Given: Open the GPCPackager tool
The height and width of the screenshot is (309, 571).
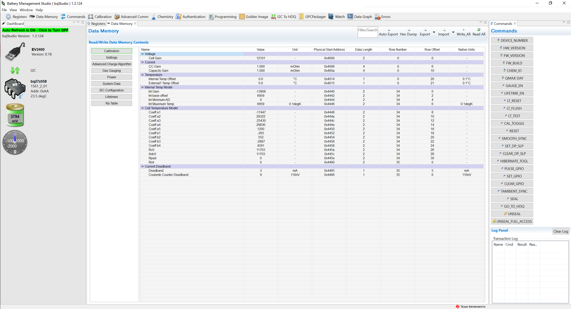Looking at the screenshot, I should 312,17.
